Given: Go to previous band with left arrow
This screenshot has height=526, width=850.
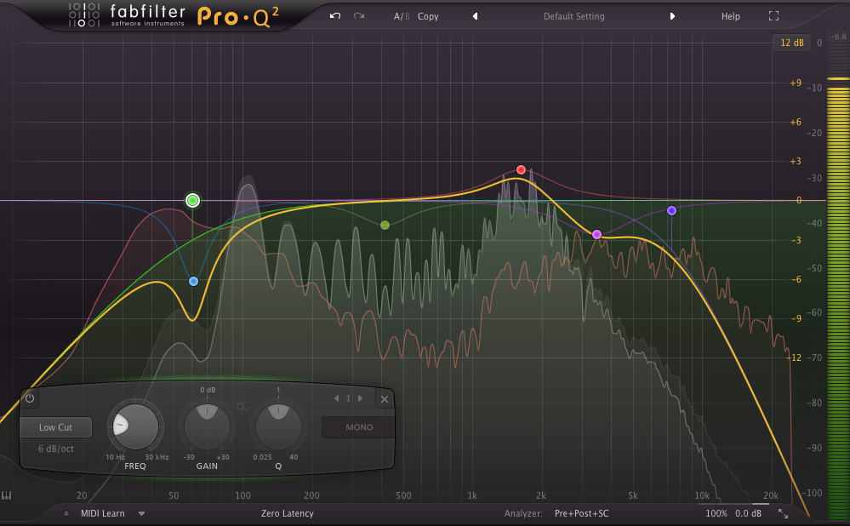Looking at the screenshot, I should point(336,398).
